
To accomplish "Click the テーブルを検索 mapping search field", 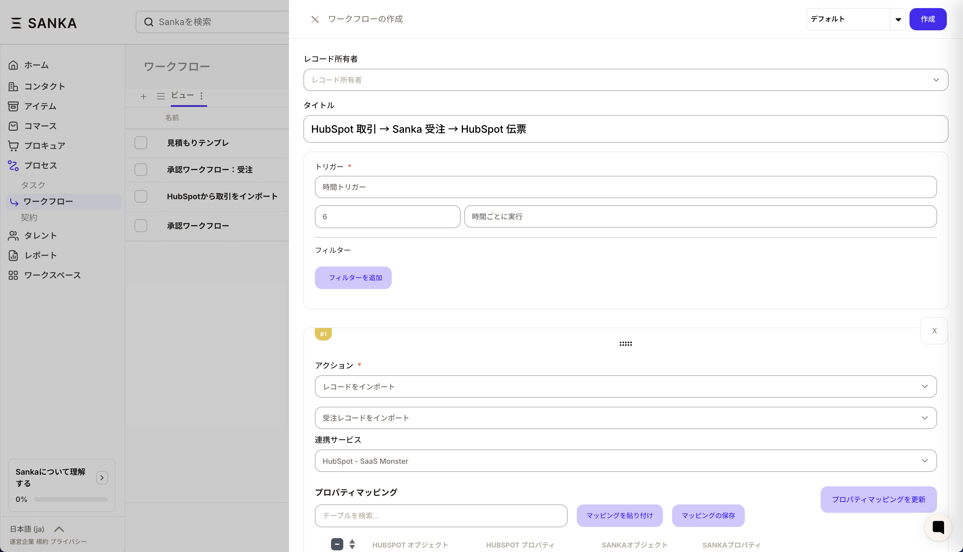I will click(x=440, y=516).
